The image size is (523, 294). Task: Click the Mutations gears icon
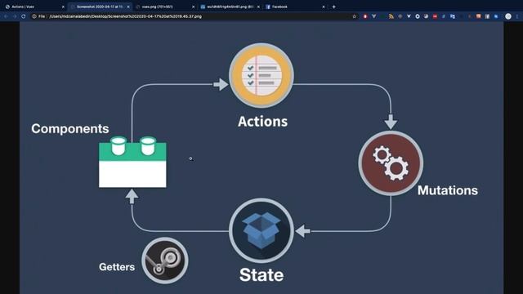click(391, 163)
